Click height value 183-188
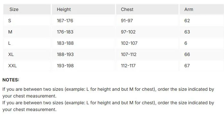224x121 pixels. tap(65, 43)
